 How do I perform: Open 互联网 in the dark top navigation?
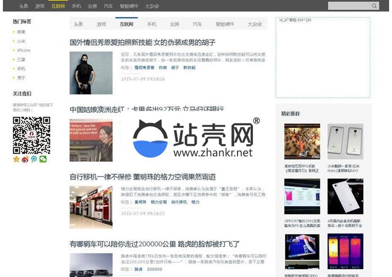pyautogui.click(x=58, y=6)
